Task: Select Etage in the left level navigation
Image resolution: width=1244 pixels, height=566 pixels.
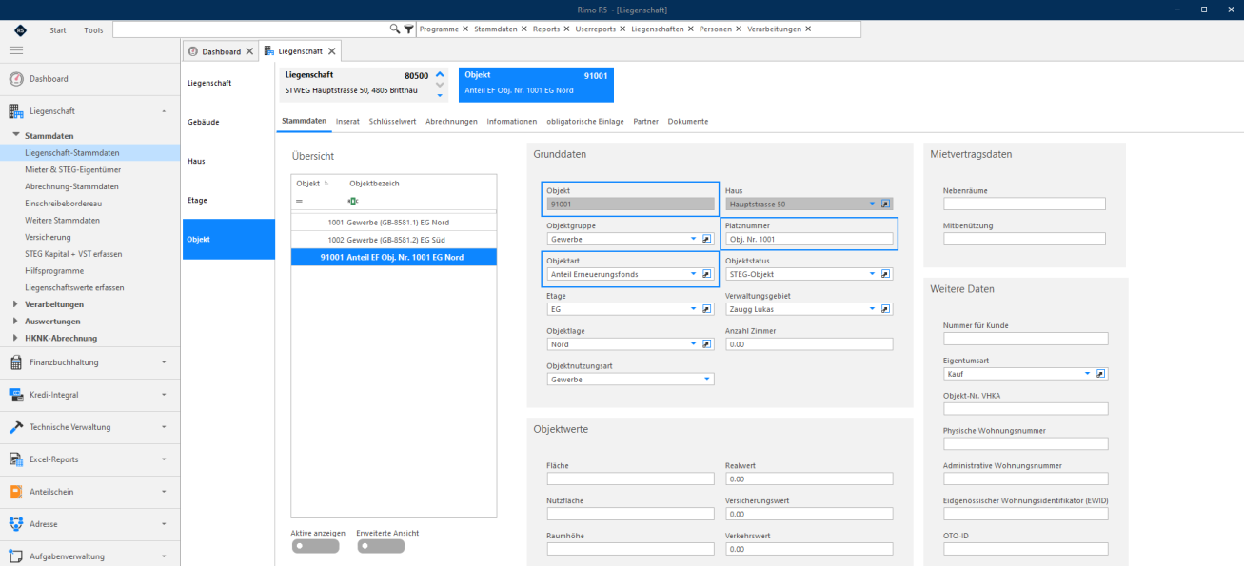Action: tap(228, 201)
